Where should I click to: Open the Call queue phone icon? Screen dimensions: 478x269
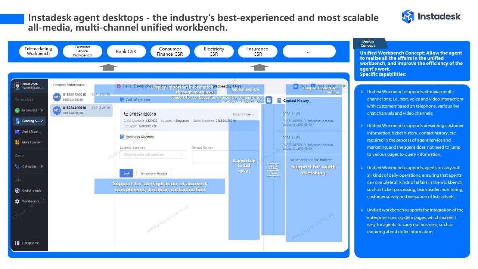17,167
